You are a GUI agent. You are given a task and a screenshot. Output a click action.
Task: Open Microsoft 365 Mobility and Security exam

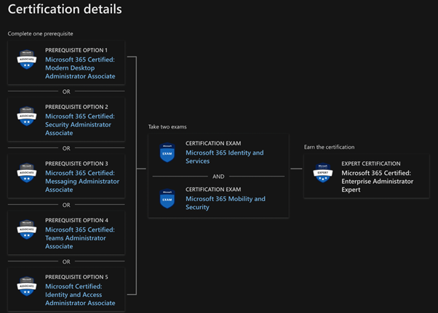pyautogui.click(x=226, y=203)
